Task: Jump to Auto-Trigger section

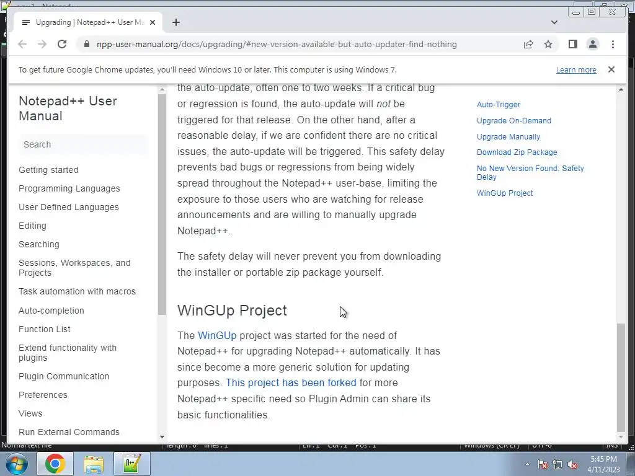Action: [499, 104]
